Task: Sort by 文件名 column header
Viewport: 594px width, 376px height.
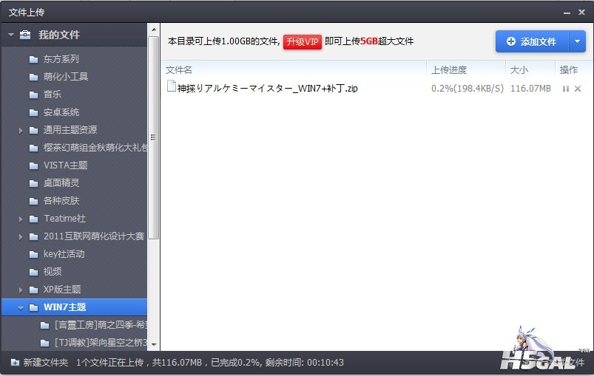Action: [179, 70]
